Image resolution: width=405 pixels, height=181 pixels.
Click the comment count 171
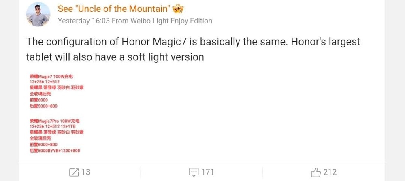(x=207, y=172)
